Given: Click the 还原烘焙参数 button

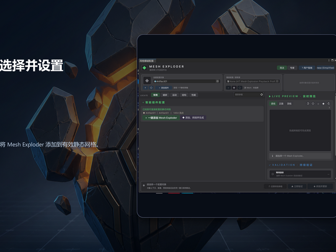Looking at the screenshot, I should click(x=276, y=186).
